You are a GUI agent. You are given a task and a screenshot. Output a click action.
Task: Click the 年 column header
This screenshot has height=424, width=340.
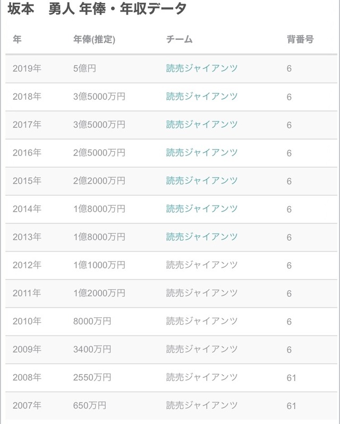coord(17,39)
